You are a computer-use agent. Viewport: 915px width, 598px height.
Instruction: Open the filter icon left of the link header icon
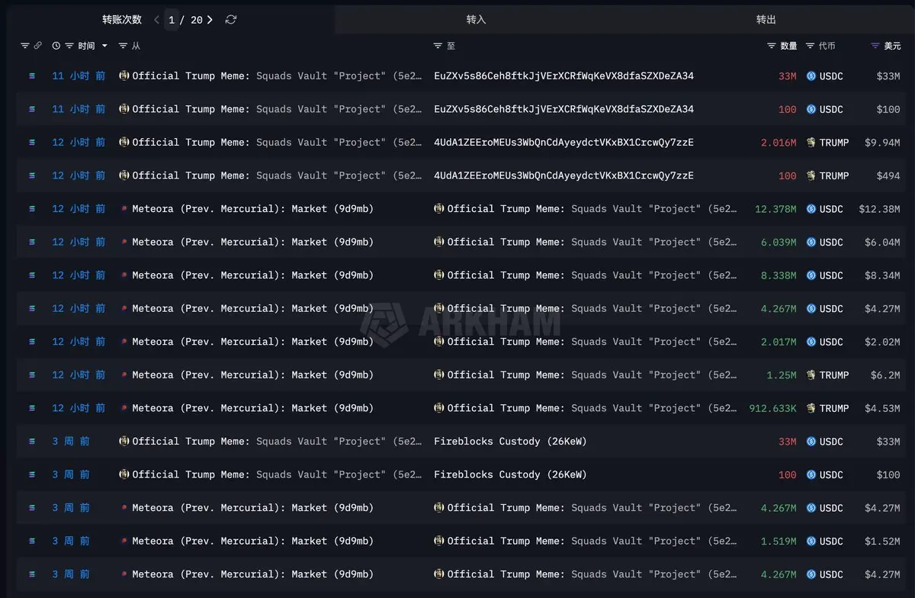pyautogui.click(x=24, y=46)
